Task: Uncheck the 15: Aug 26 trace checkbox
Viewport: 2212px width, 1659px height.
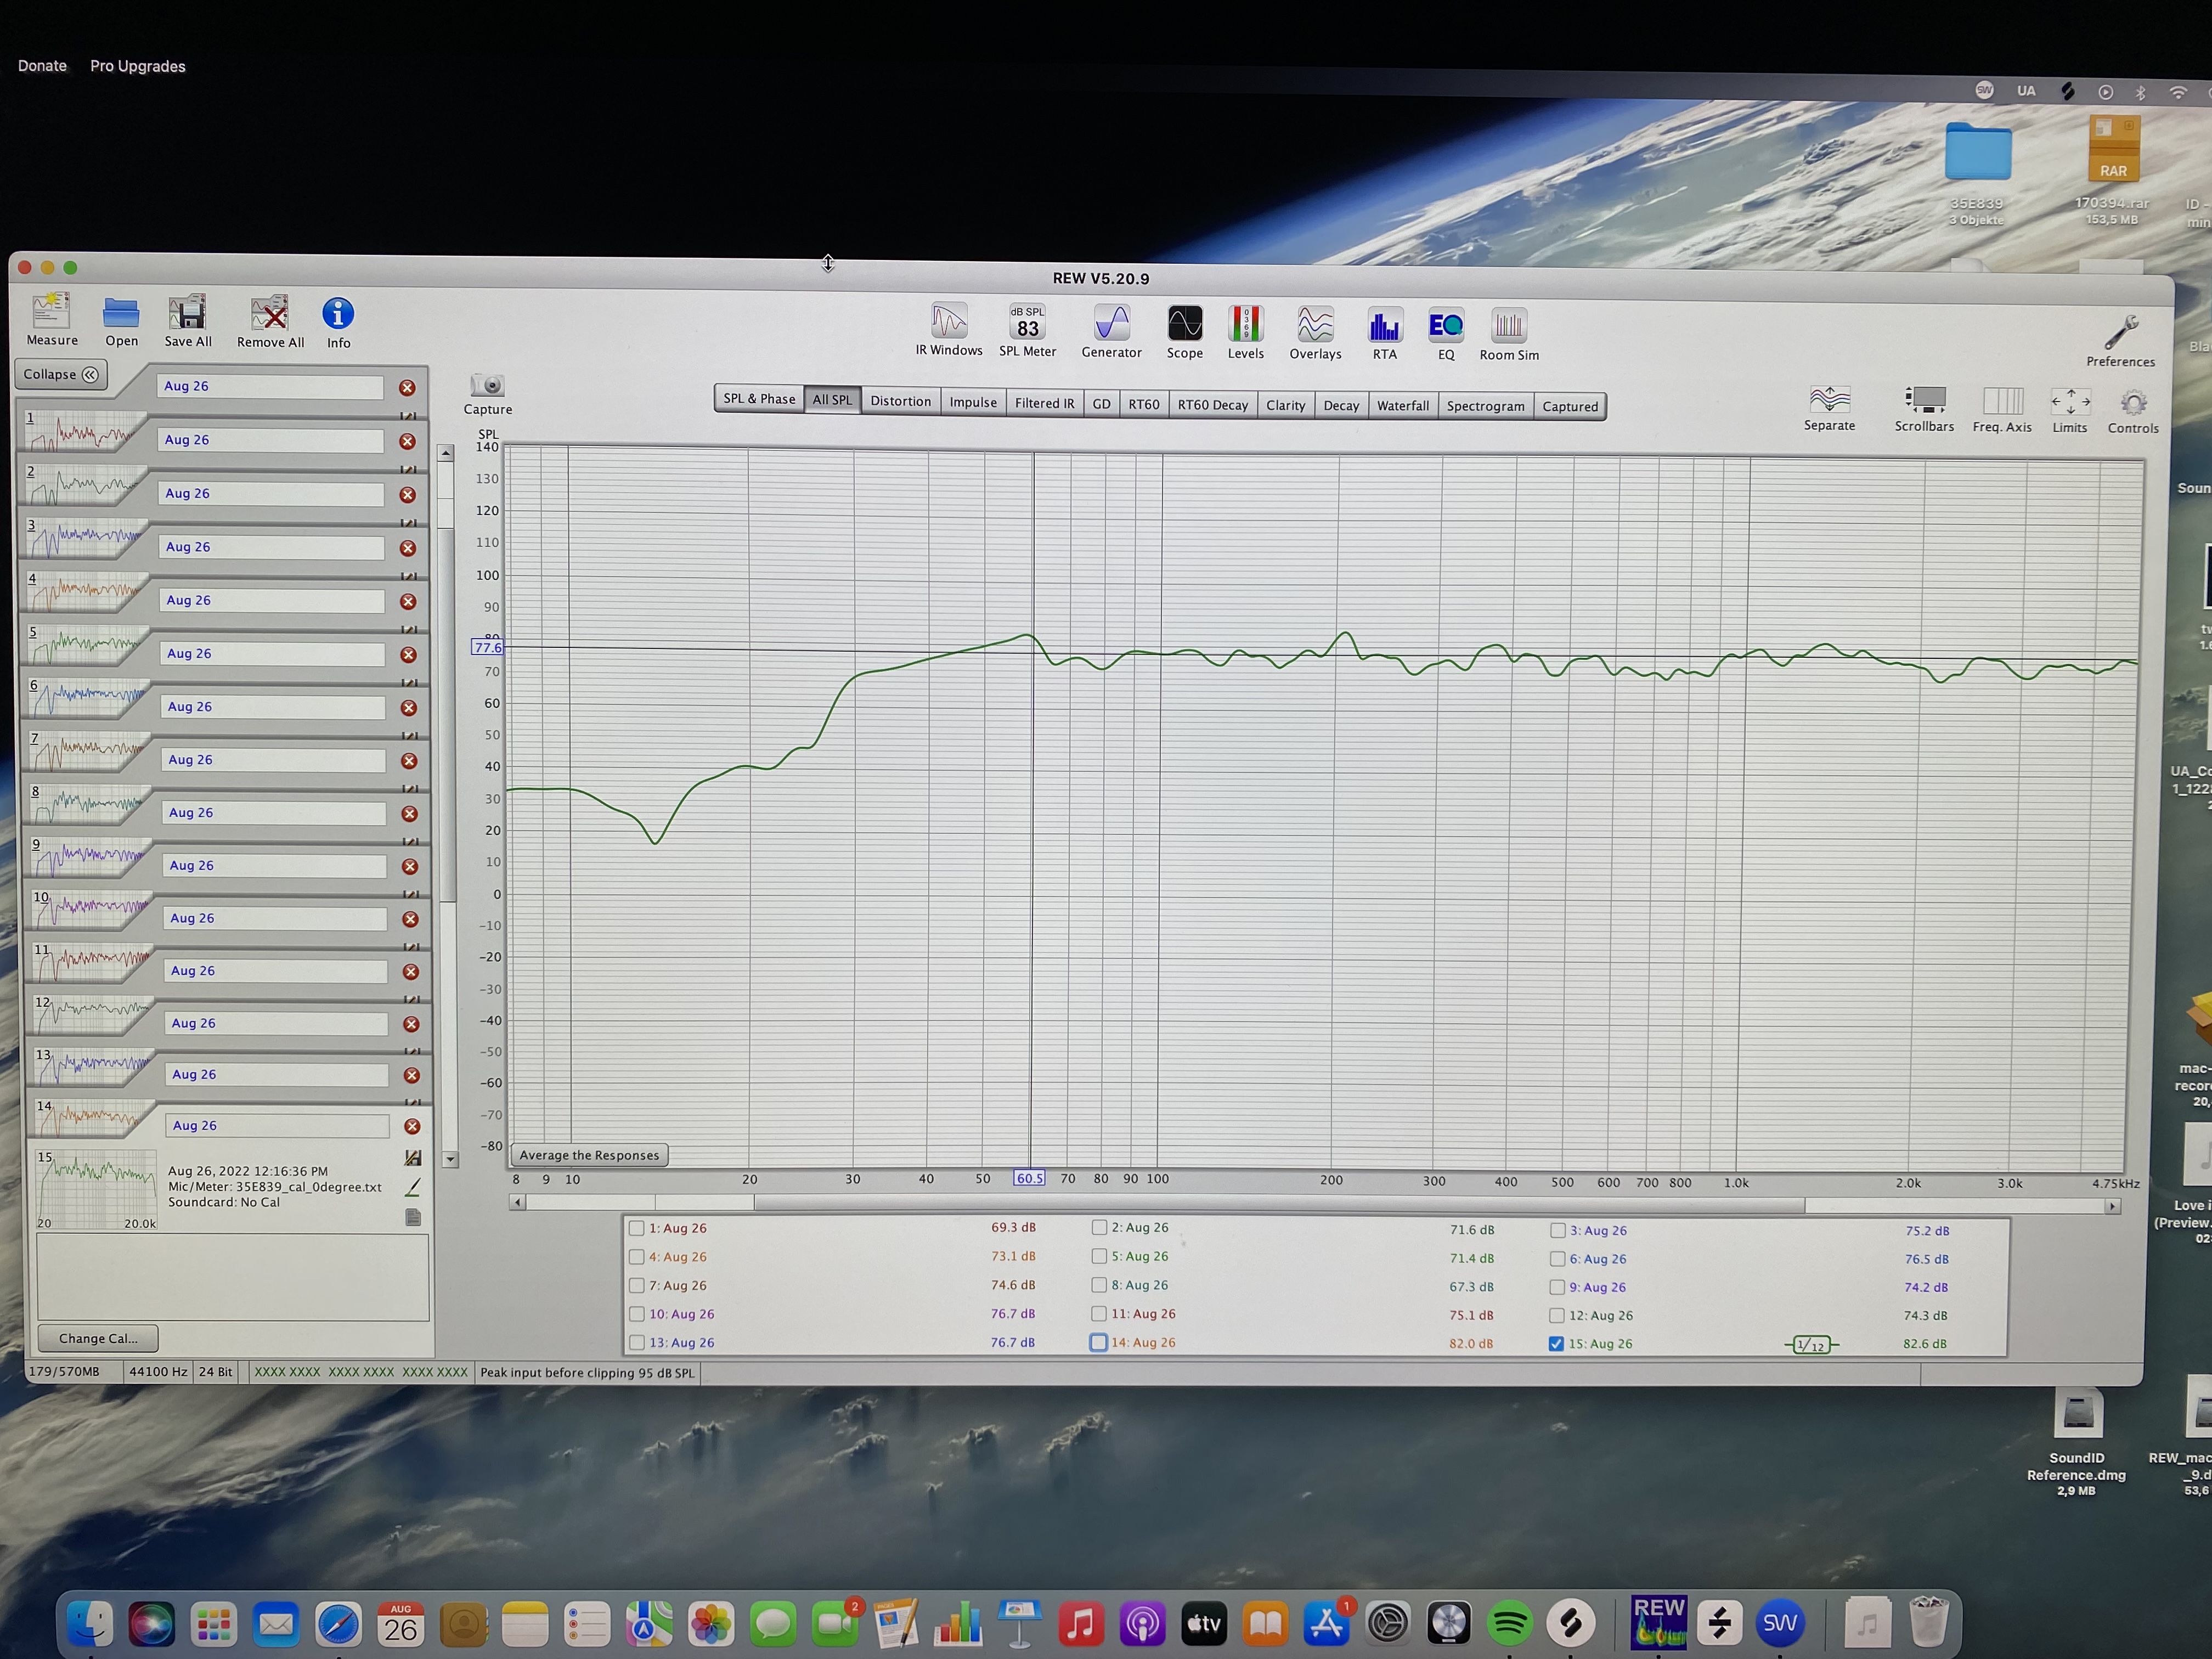Action: pos(1556,1344)
